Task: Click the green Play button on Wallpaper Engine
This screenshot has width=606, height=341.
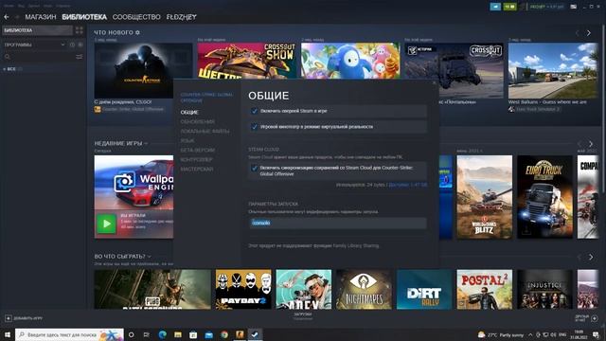Action: pos(106,224)
